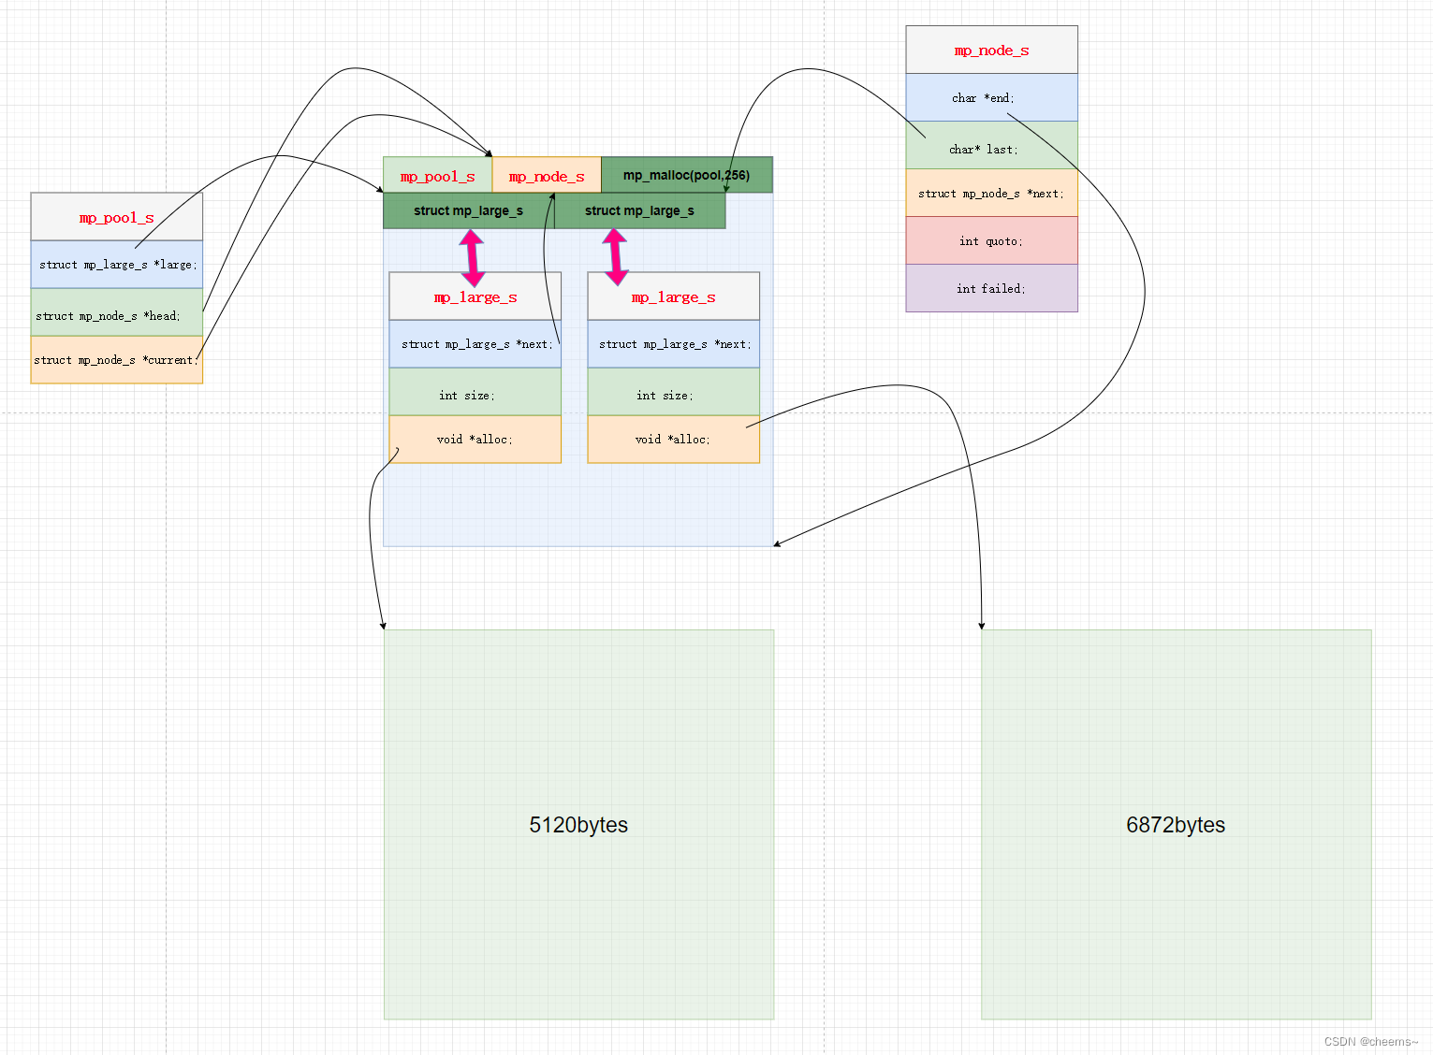This screenshot has width=1433, height=1055.
Task: Select the 5120bytes memory block
Action: (x=579, y=825)
